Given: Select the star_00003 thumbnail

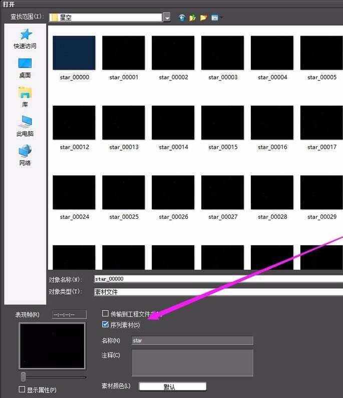Looking at the screenshot, I should coord(223,53).
